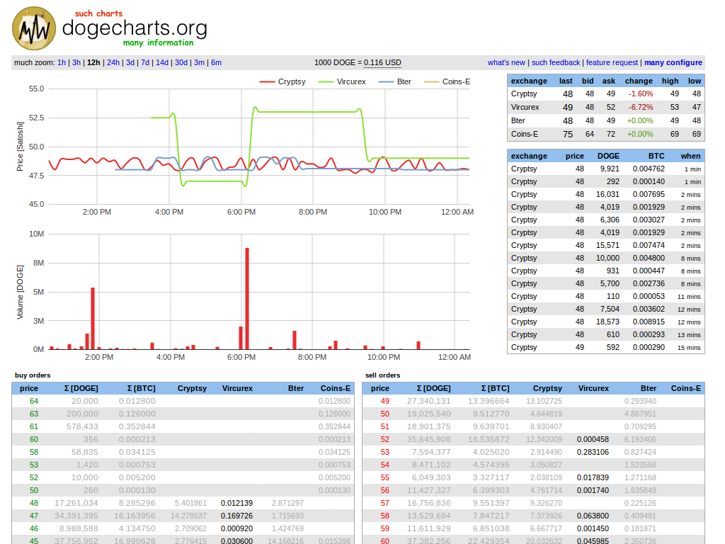Click the 0.116 USD conversion value
This screenshot has height=544, width=725.
[382, 62]
